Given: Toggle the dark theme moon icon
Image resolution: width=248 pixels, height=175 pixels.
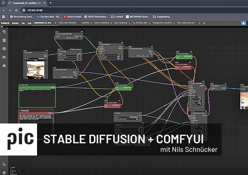Looking at the screenshot, I should pos(4,164).
